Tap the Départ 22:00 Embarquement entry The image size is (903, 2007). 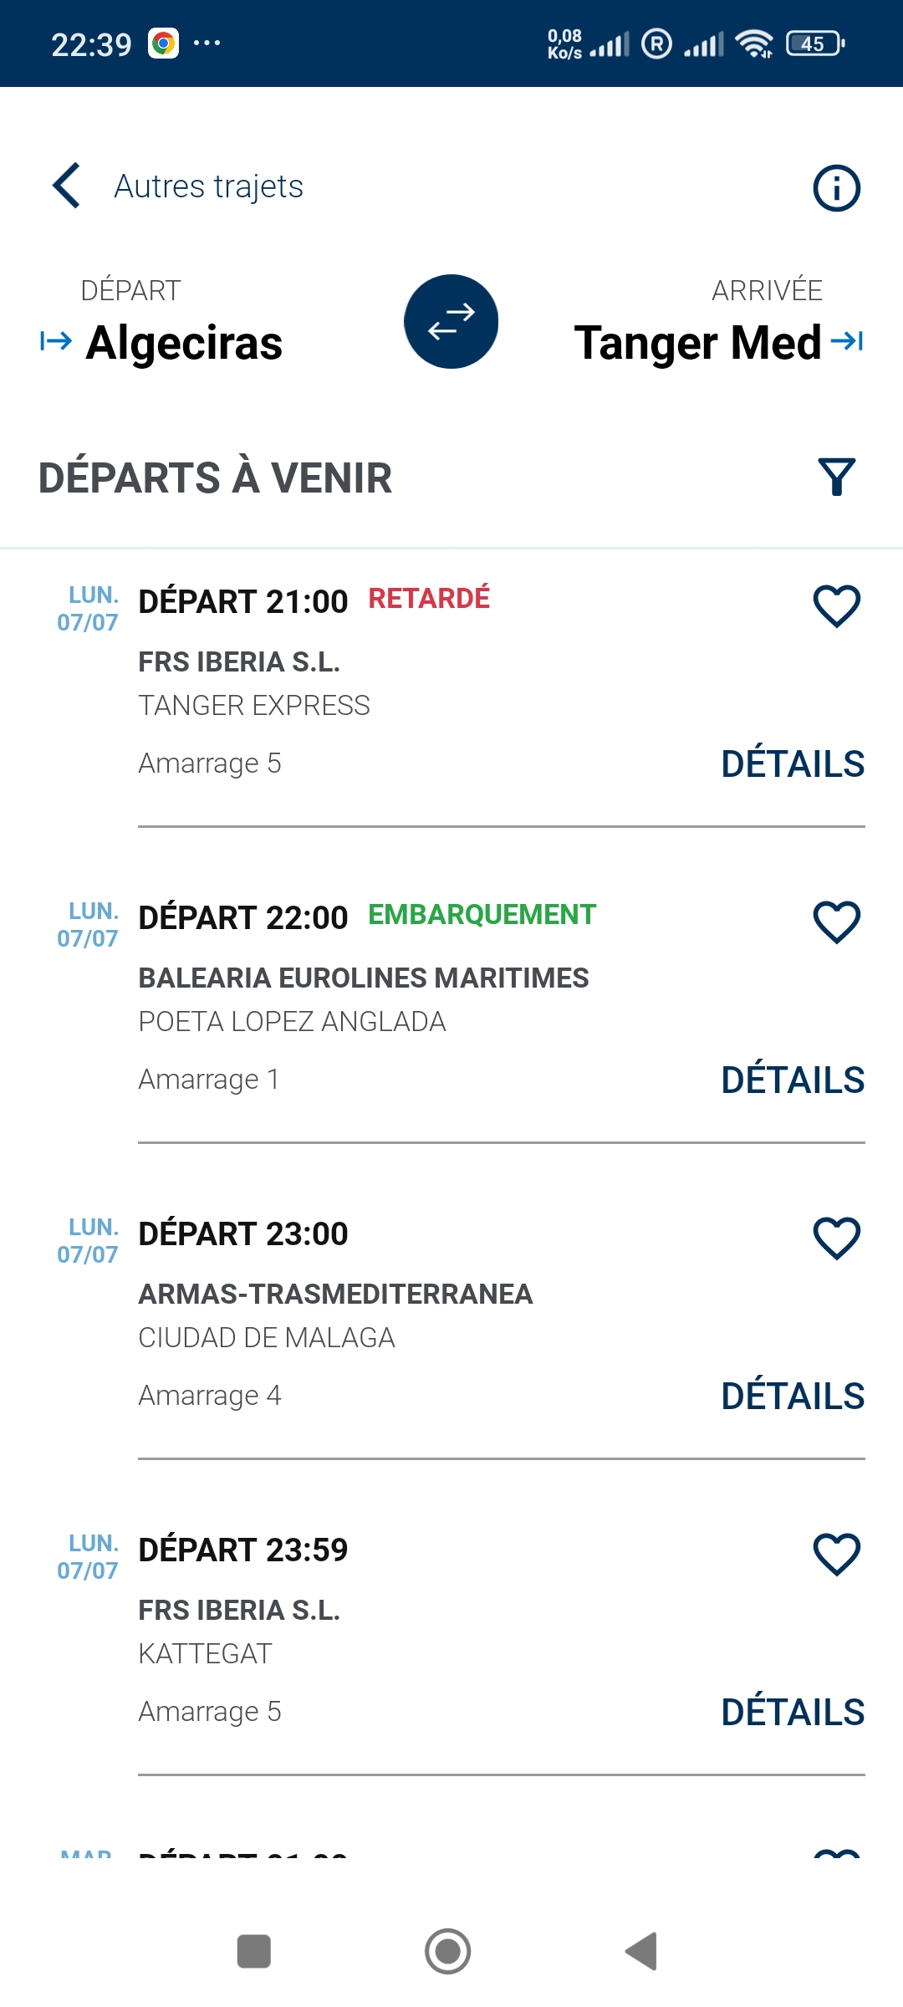pyautogui.click(x=368, y=917)
